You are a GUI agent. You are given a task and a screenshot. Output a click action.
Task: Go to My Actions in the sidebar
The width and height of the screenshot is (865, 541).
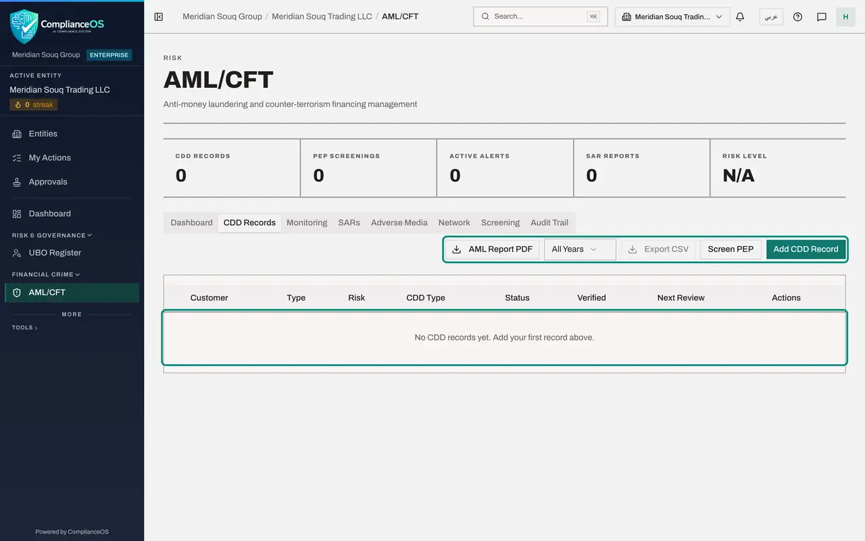[72, 158]
